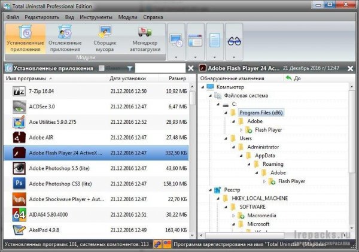Click the AkelPad 4.9.8 icon
The image size is (359, 252).
pos(19,230)
